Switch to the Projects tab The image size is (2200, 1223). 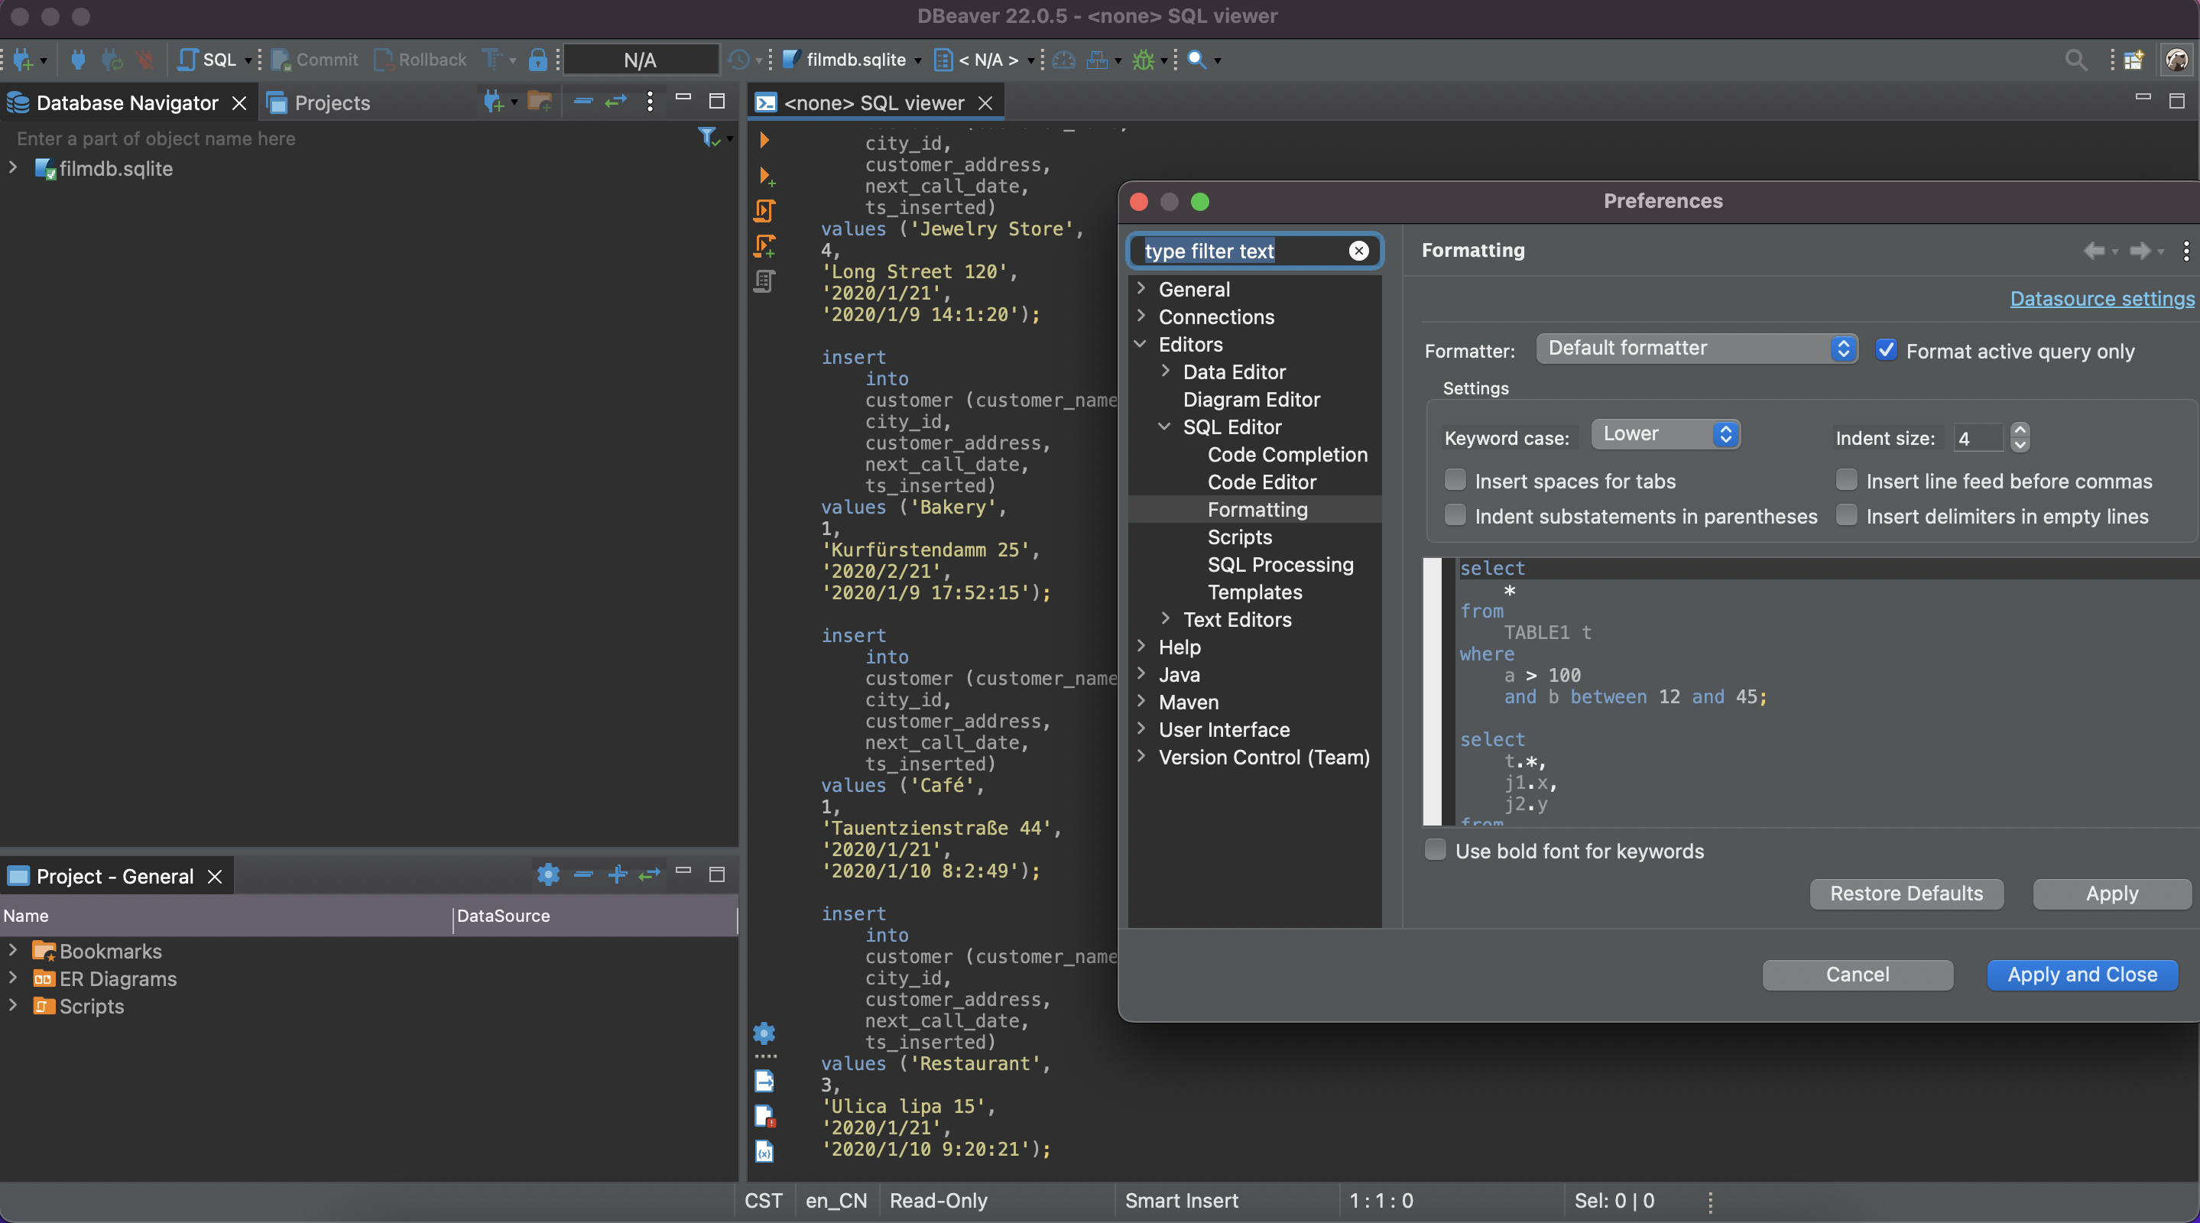click(x=329, y=102)
